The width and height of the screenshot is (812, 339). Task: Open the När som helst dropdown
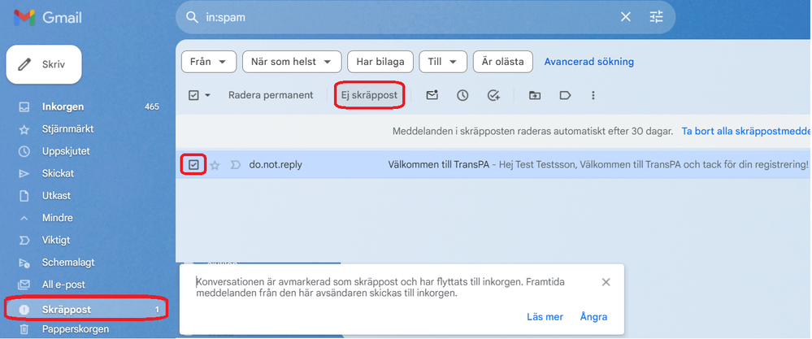point(292,62)
